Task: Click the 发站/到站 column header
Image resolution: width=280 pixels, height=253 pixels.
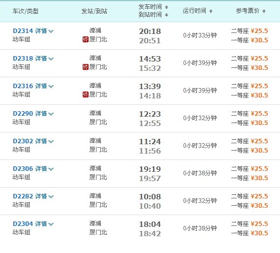Action: click(x=94, y=11)
